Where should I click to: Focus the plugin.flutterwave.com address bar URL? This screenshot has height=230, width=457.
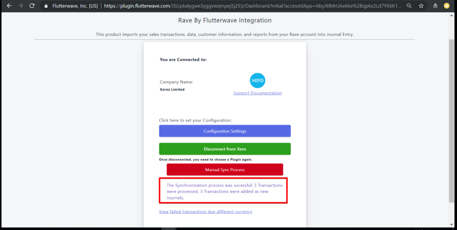tap(252, 6)
